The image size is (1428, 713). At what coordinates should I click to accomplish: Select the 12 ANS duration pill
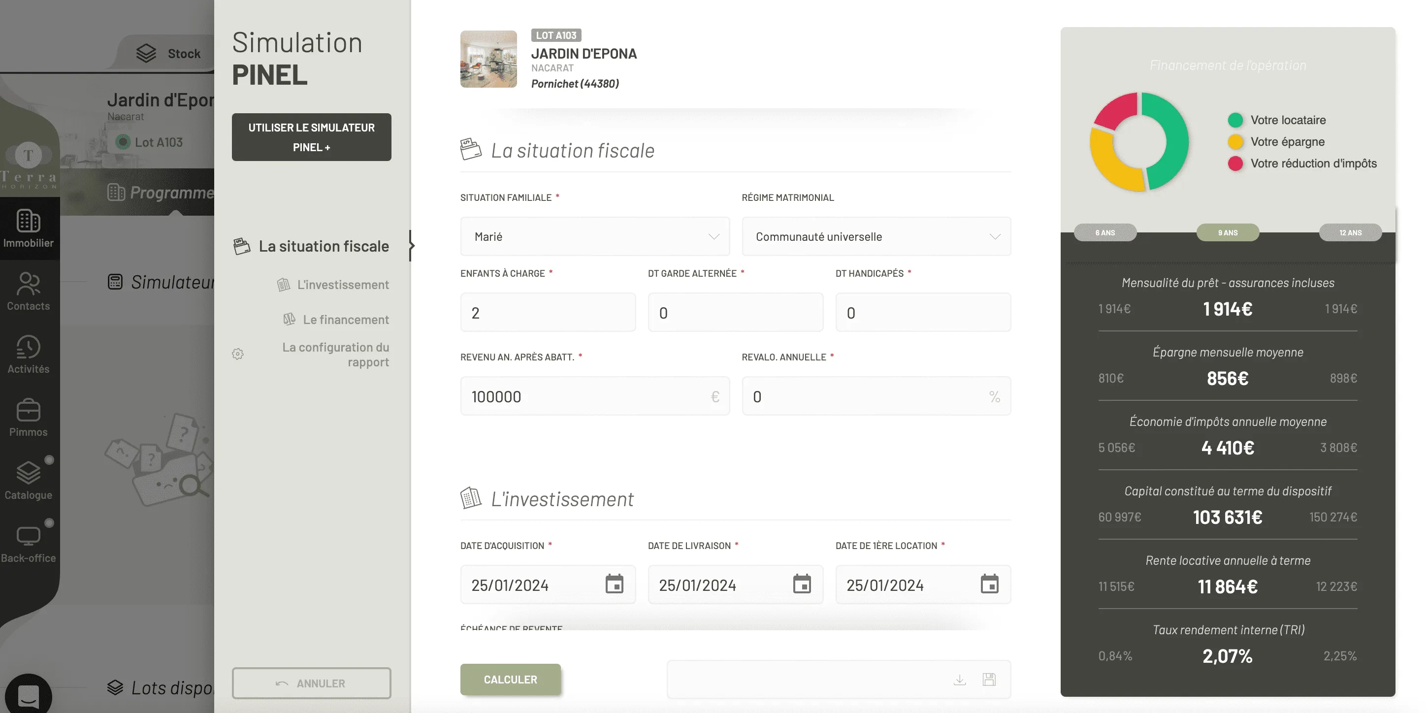coord(1350,233)
